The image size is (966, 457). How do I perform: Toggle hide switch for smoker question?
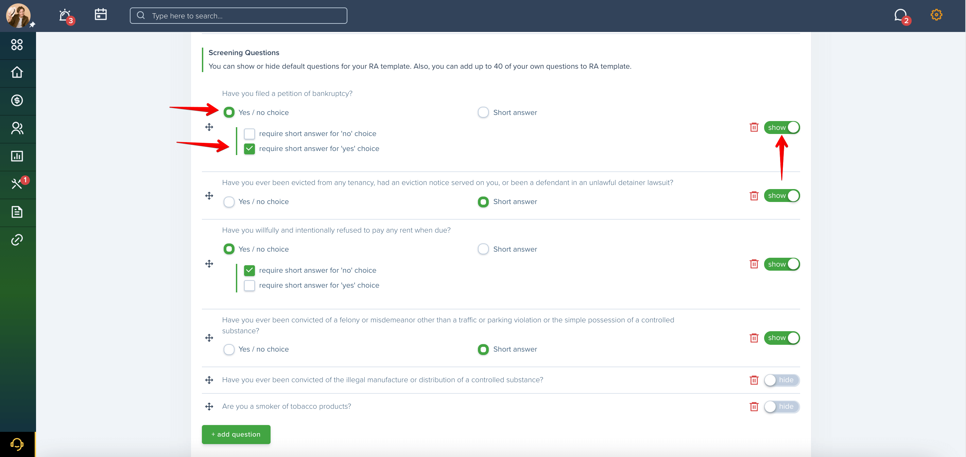coord(782,407)
